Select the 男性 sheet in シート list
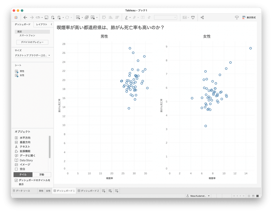Image resolution: width=273 pixels, height=213 pixels. (x=20, y=71)
